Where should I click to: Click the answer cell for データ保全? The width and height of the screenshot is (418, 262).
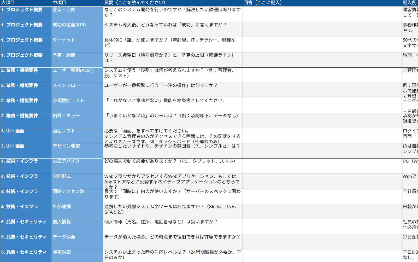point(322,242)
